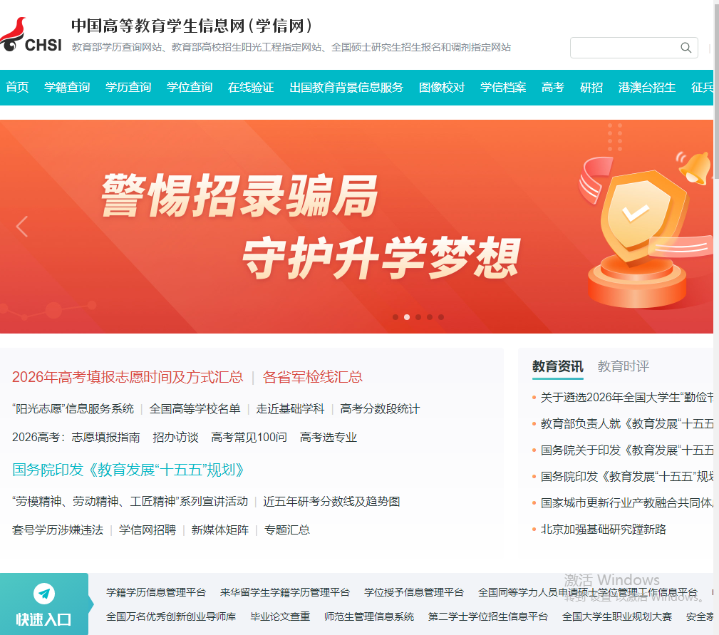The width and height of the screenshot is (719, 635).
Task: Open 劳模精神、劳动精神、工匠精神 series link
Action: (x=130, y=501)
